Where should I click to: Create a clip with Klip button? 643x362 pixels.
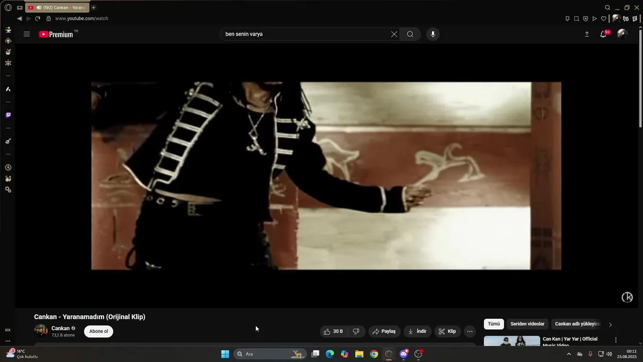447,331
